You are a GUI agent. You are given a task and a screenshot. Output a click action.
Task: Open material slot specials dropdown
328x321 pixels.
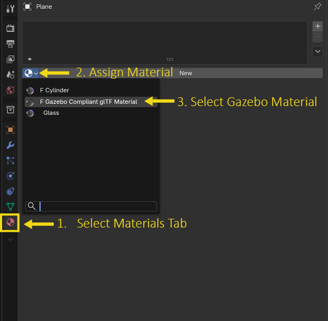pyautogui.click(x=318, y=52)
